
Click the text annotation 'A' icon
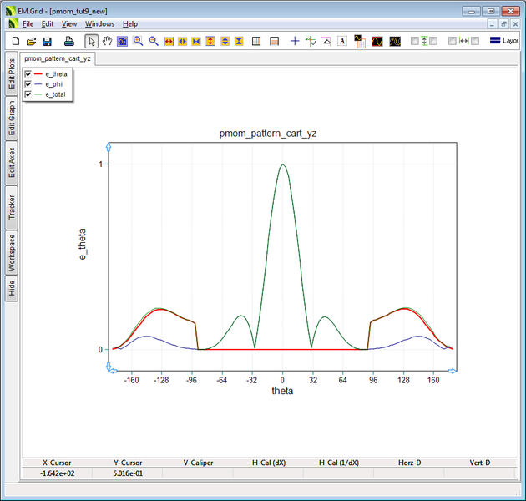[x=341, y=41]
